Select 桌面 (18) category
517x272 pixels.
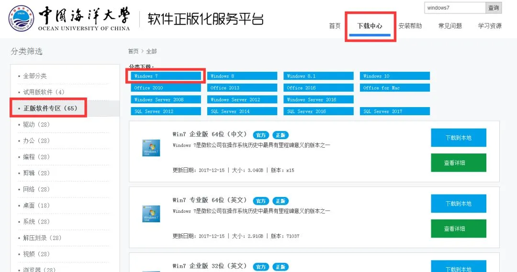pos(36,206)
